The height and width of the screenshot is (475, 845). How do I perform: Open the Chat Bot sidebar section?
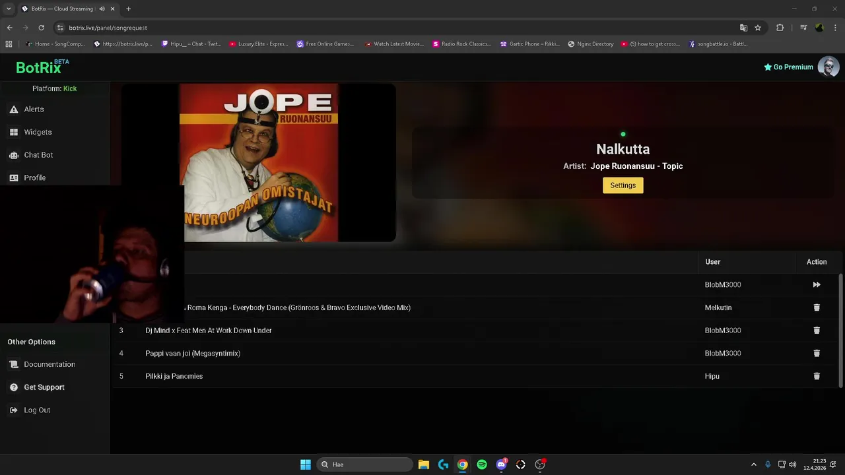tap(38, 155)
